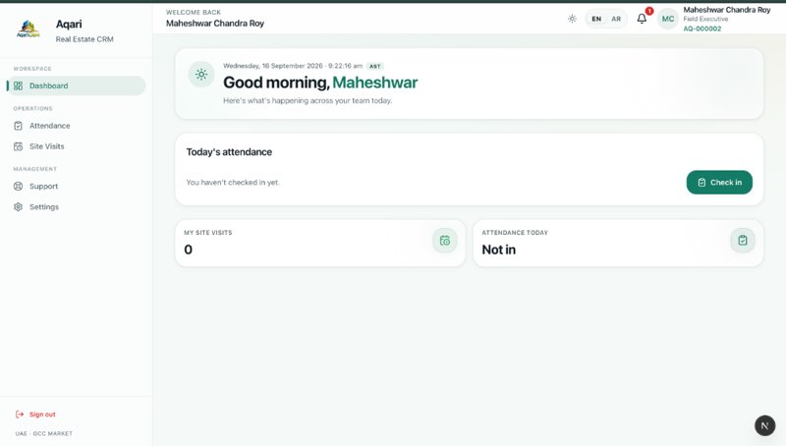The height and width of the screenshot is (446, 786).
Task: Click the attendance clipboard icon on card
Action: [743, 241]
